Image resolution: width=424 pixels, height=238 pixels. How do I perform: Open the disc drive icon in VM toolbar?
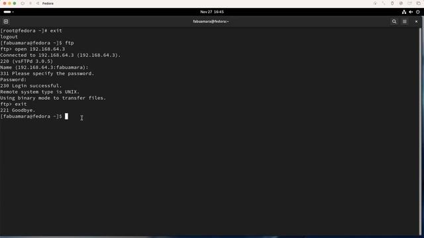(401, 3)
